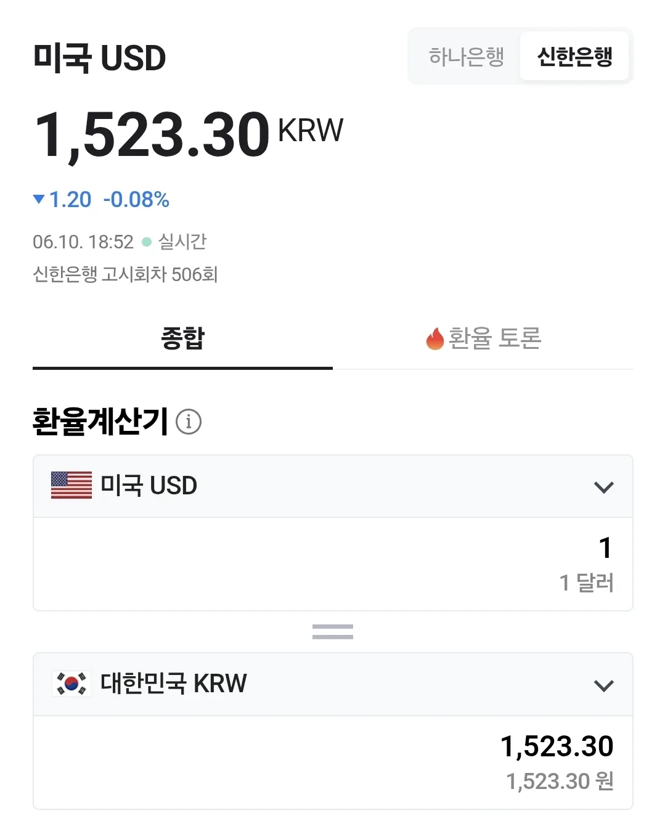Click the -0.08% change value

tap(136, 199)
